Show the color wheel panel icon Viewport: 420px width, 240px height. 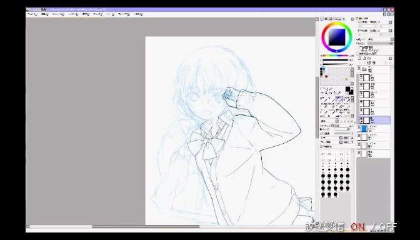click(x=322, y=19)
